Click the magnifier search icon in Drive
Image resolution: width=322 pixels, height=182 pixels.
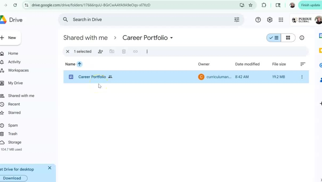point(65,20)
